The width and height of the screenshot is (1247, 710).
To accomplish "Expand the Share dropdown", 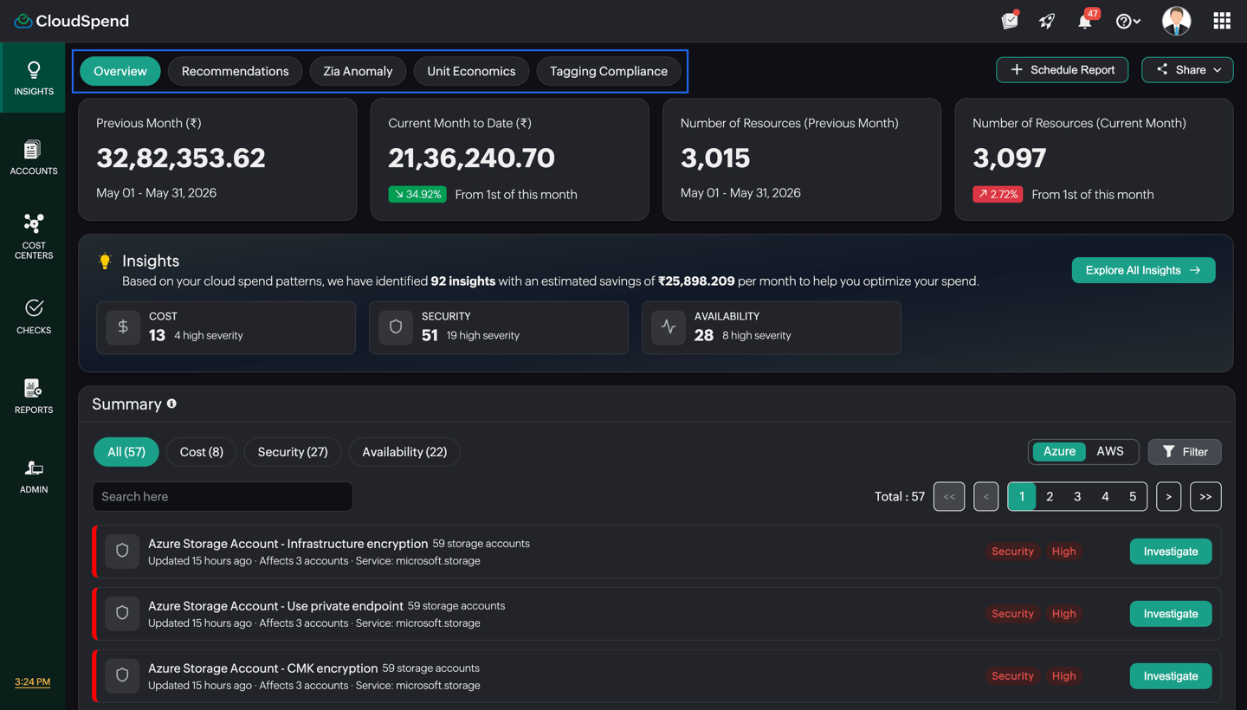I will click(1187, 70).
